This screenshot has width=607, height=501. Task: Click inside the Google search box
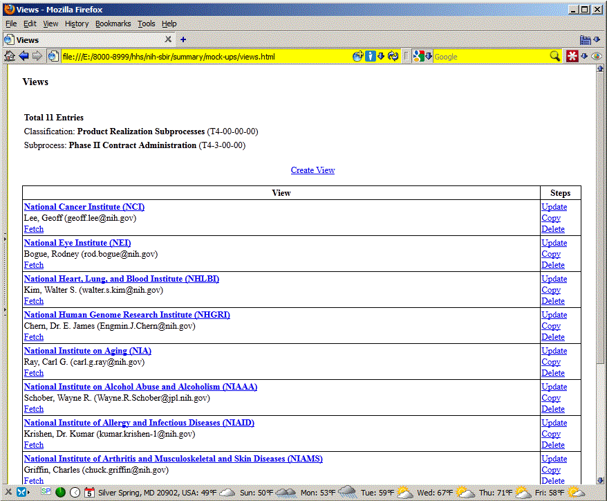pos(491,57)
